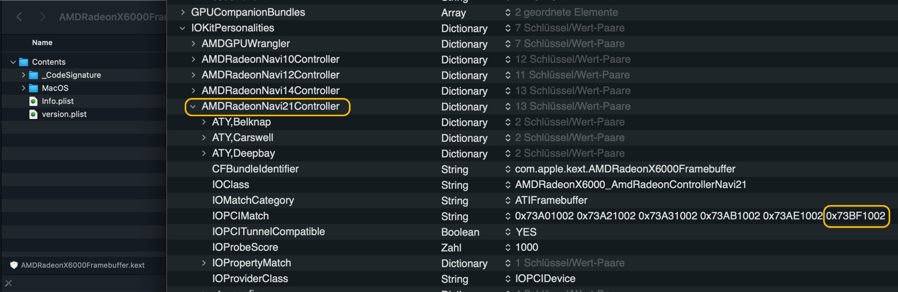Click the Contents folder icon

tap(24, 62)
